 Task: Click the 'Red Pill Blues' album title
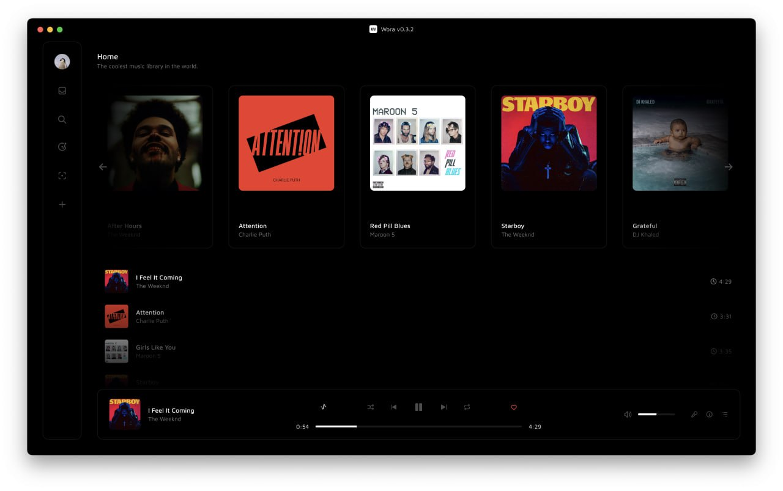point(390,226)
